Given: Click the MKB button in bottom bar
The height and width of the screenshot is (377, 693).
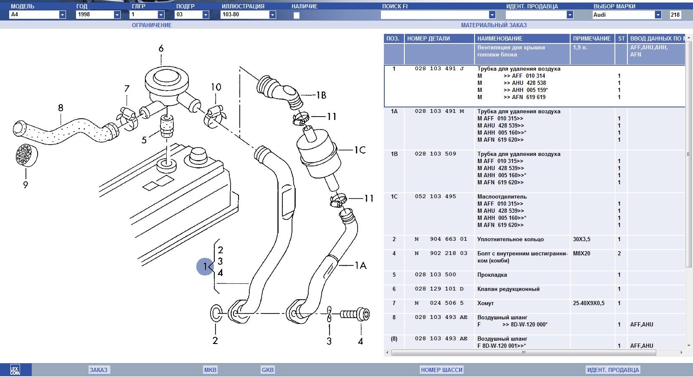Looking at the screenshot, I should 210,370.
